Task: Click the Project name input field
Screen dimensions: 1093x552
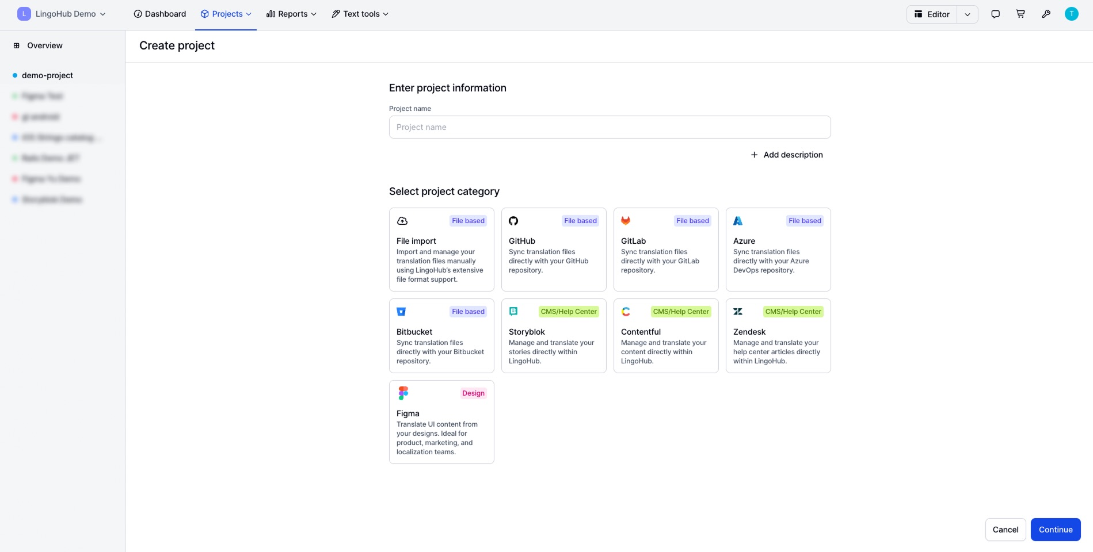Action: (610, 127)
